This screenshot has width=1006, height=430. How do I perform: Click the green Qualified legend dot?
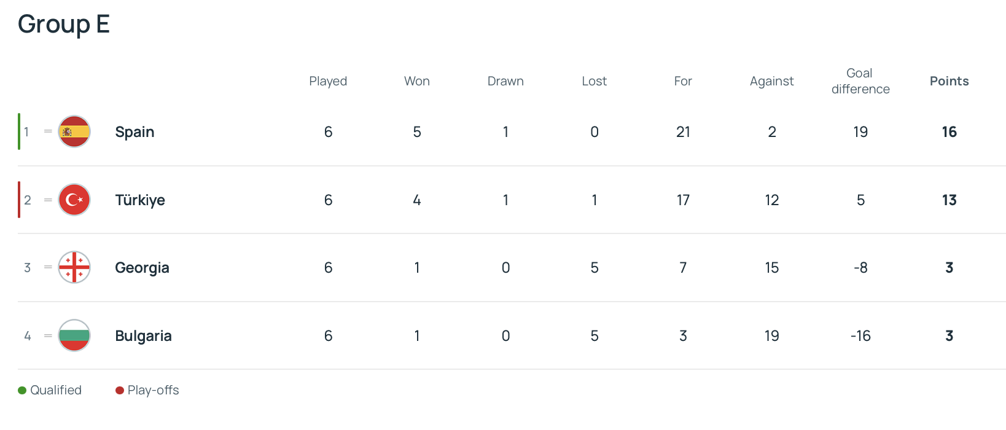click(x=22, y=391)
